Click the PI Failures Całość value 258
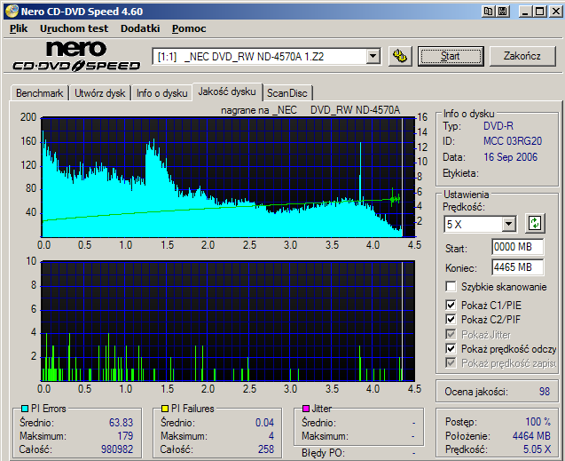This screenshot has width=565, height=461. pos(266,449)
